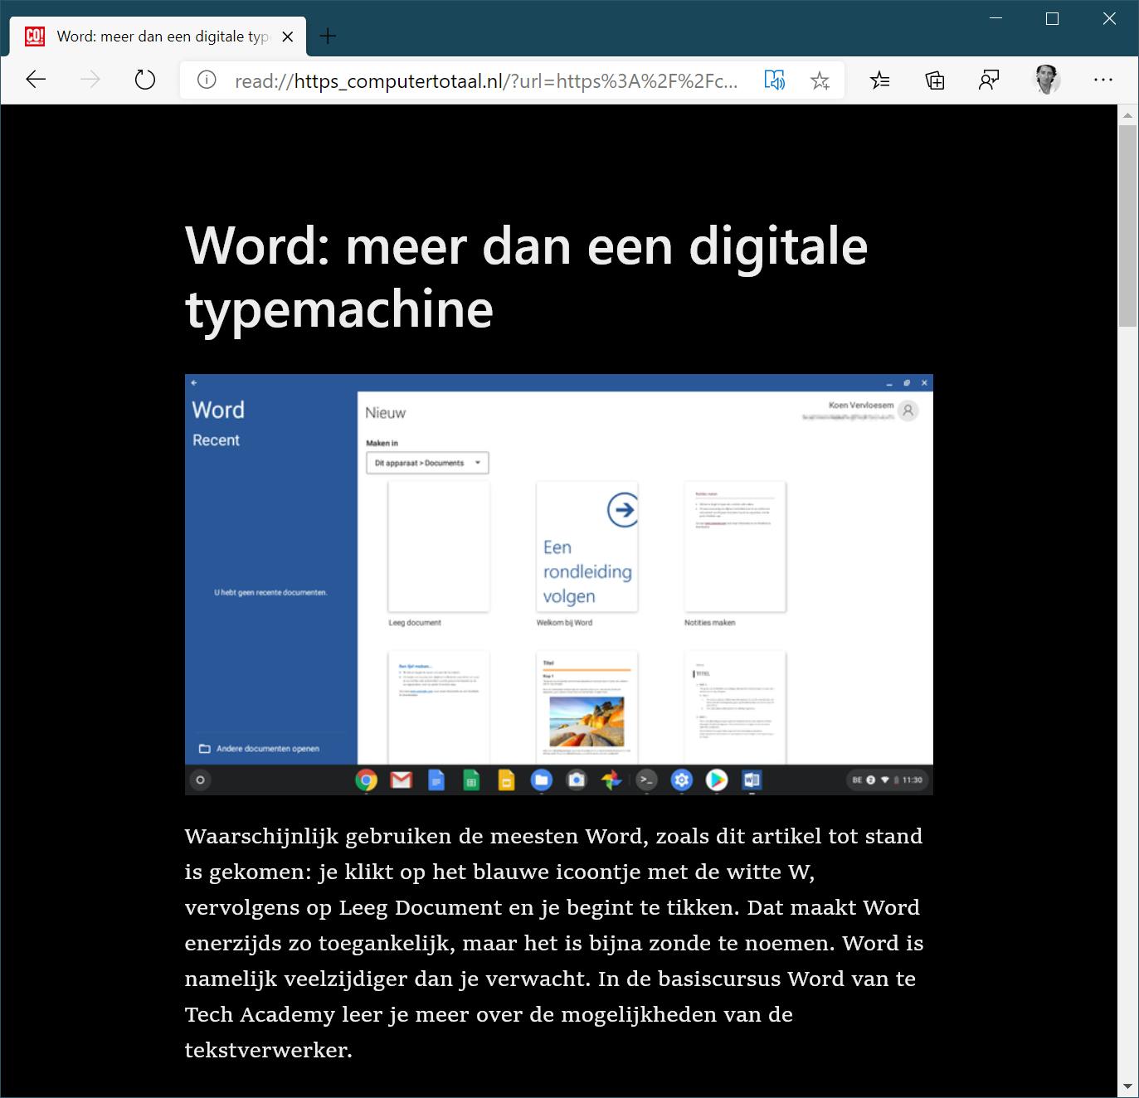This screenshot has width=1139, height=1098.
Task: Minimize the browser window
Action: pos(995,18)
